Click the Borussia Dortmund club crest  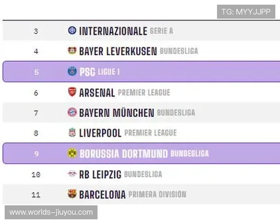pyautogui.click(x=72, y=153)
